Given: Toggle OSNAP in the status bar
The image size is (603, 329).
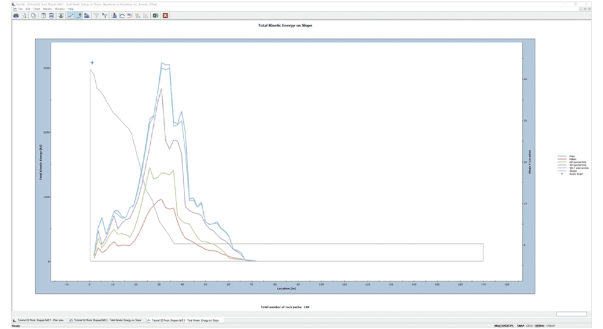Looking at the screenshot, I should tap(551, 326).
